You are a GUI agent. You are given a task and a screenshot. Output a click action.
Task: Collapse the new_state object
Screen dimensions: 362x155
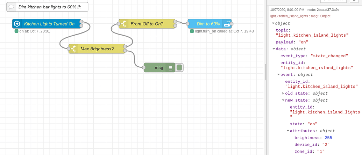(283, 100)
